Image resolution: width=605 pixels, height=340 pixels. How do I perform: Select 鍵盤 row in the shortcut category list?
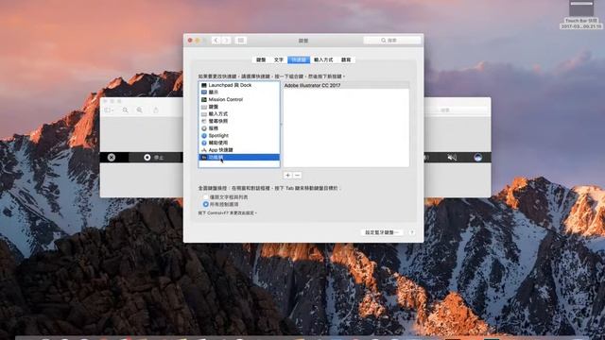pyautogui.click(x=239, y=107)
